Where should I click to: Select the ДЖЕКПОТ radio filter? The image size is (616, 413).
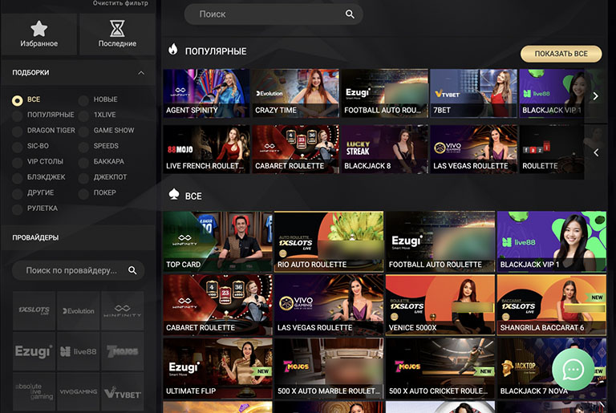[x=83, y=178]
